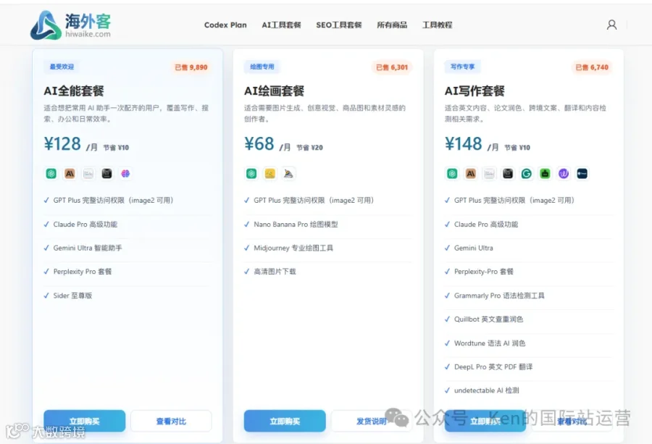Click the ¥128 price
The height and width of the screenshot is (444, 652).
(62, 144)
